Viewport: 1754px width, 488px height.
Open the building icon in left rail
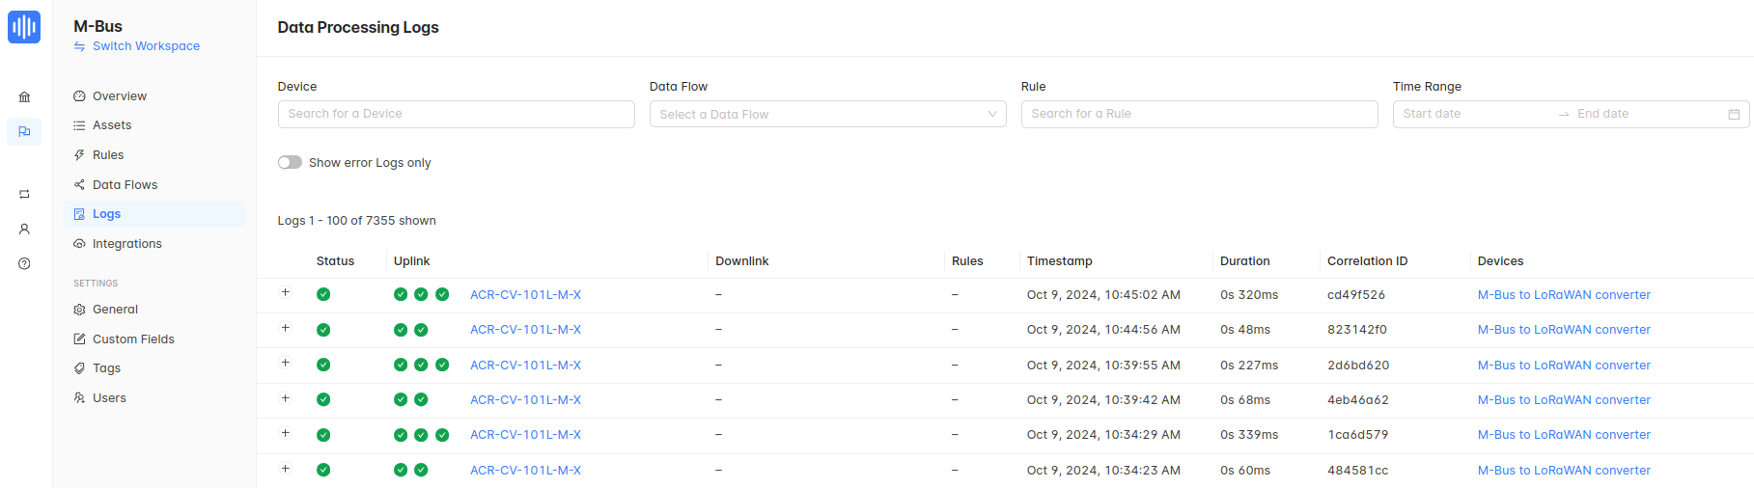pos(24,96)
